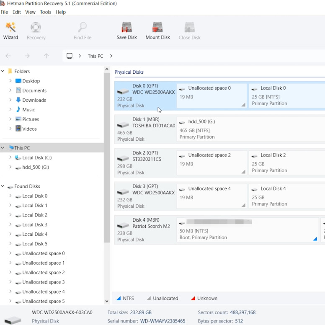Select the Downloads folder icon
The image size is (325, 325).
18,100
